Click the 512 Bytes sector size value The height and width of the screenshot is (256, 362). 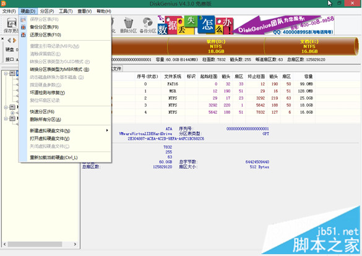[x=259, y=167]
